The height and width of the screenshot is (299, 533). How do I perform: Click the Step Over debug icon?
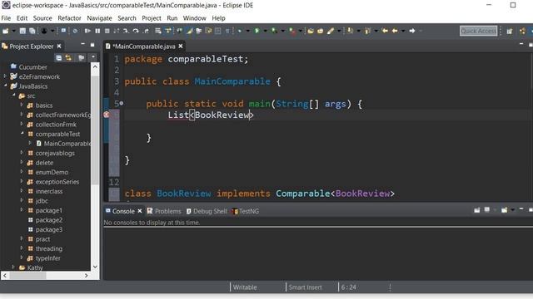click(136, 31)
